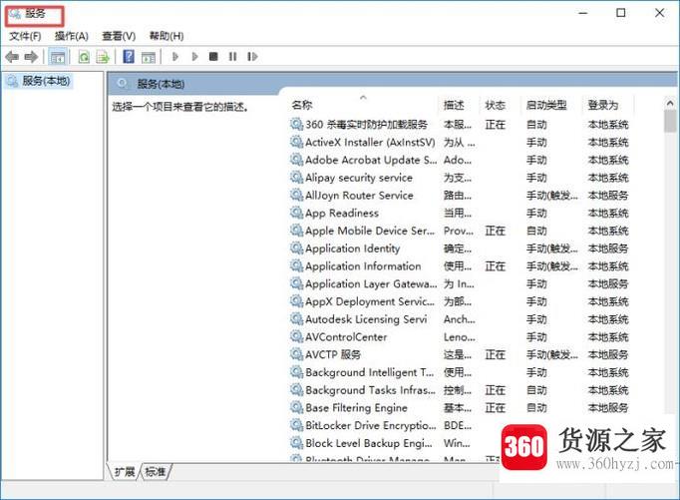680x500 pixels.
Task: Select the Apple Mobile Device service
Action: pos(459,231)
